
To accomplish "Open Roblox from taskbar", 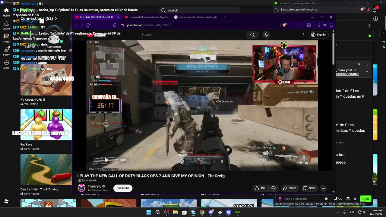I will [x=229, y=212].
